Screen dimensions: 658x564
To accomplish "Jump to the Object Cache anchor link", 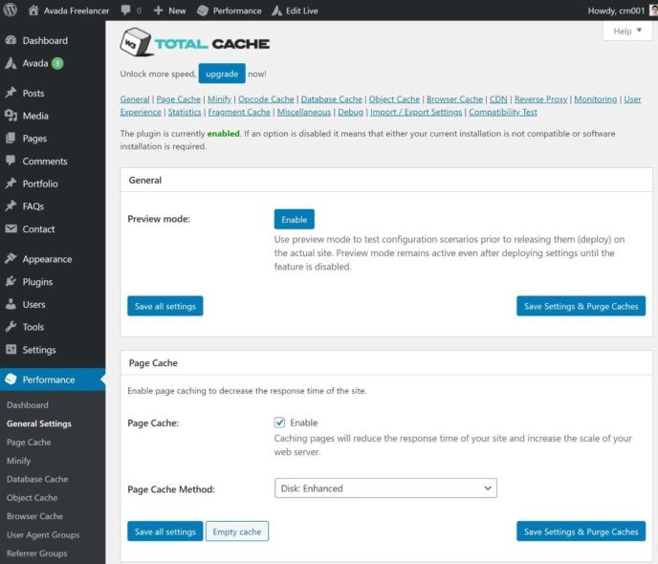I will (x=394, y=99).
